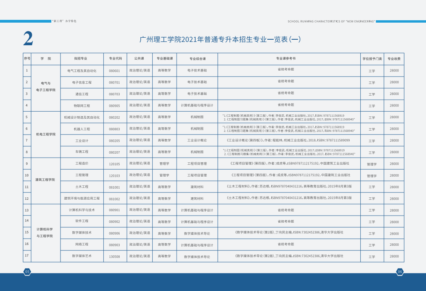
Task: Select the 专业基础课 column header
Action: [165, 59]
